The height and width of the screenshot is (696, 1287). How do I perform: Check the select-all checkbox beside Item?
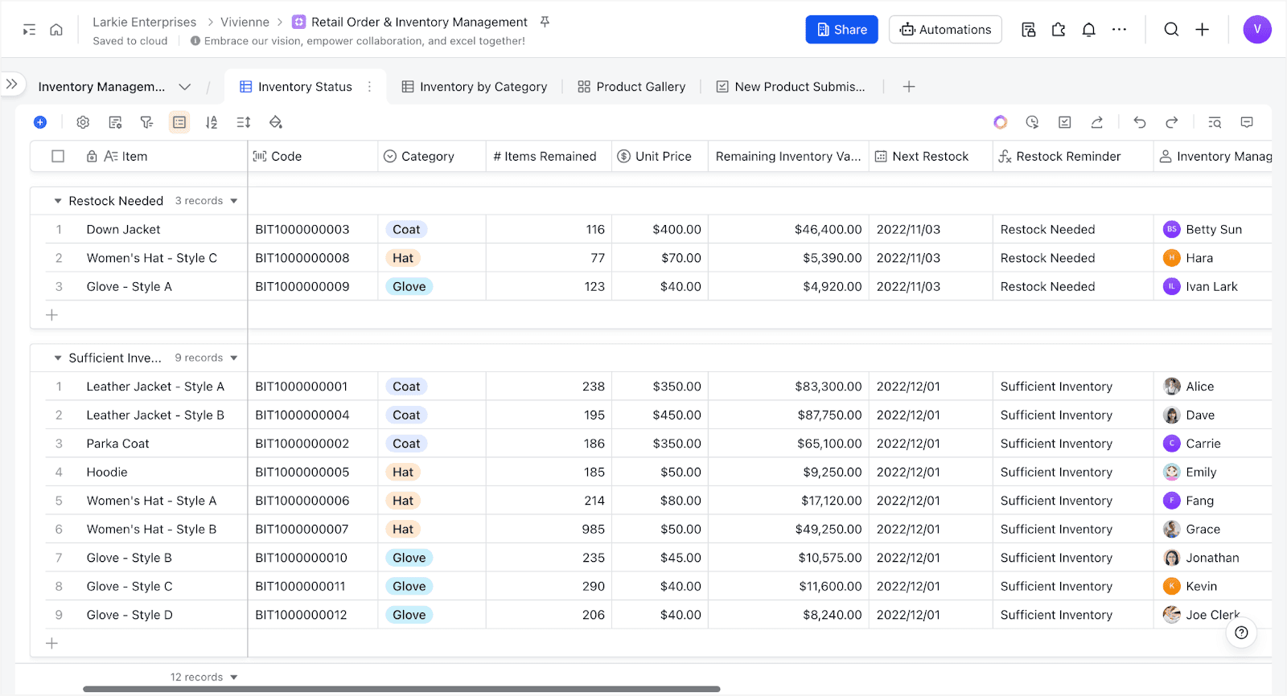[x=58, y=157]
